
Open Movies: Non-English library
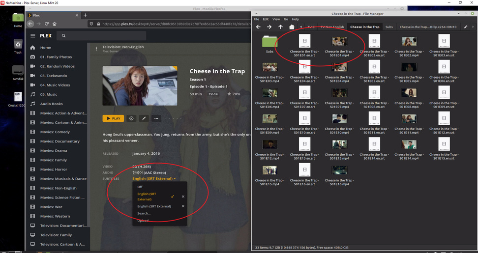tap(58, 188)
